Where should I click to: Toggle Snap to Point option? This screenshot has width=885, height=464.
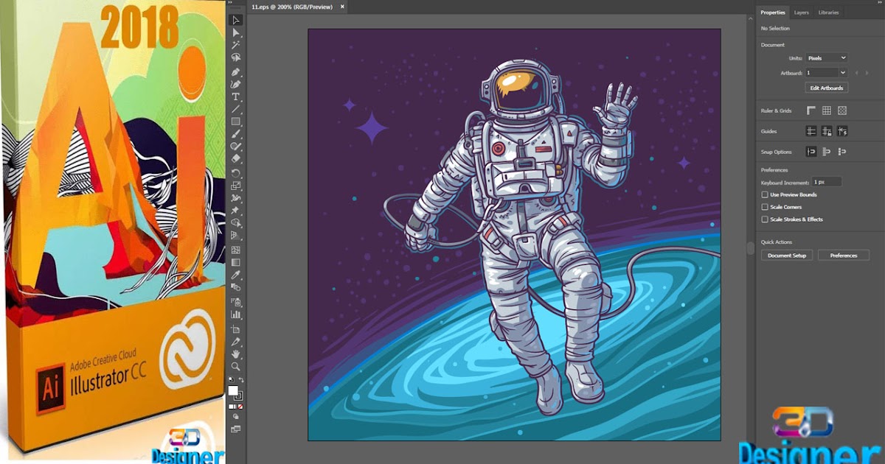pyautogui.click(x=811, y=151)
